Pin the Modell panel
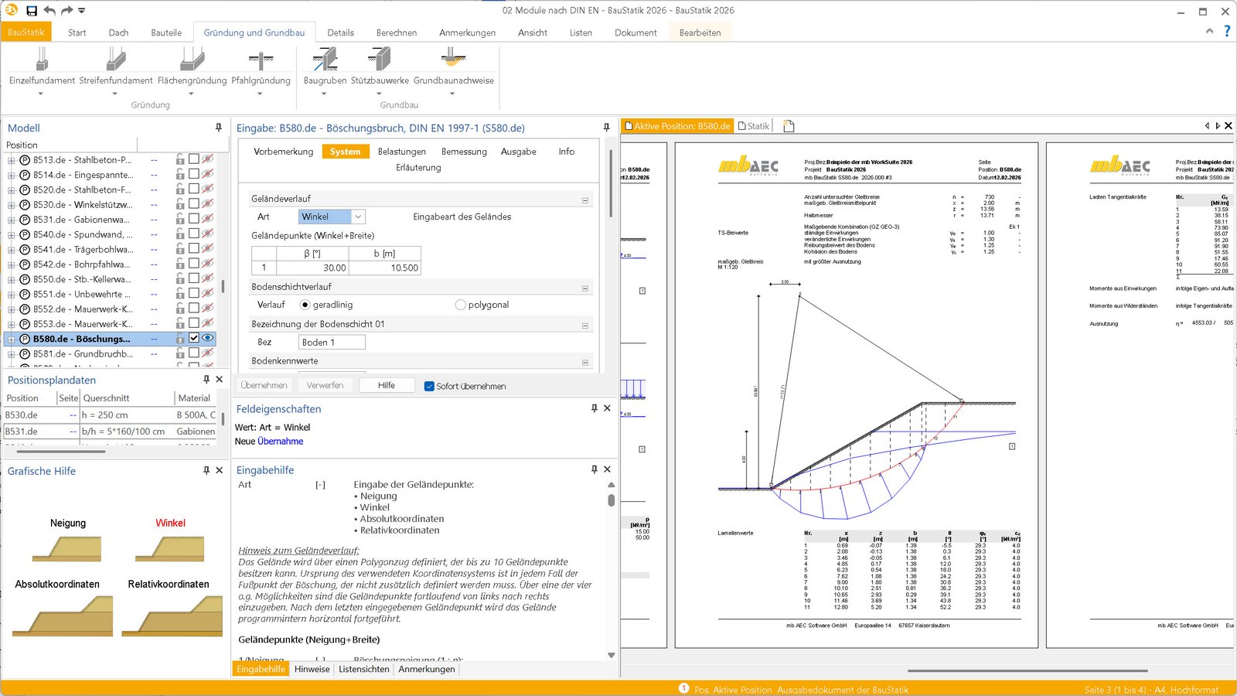The width and height of the screenshot is (1237, 696). 219,128
